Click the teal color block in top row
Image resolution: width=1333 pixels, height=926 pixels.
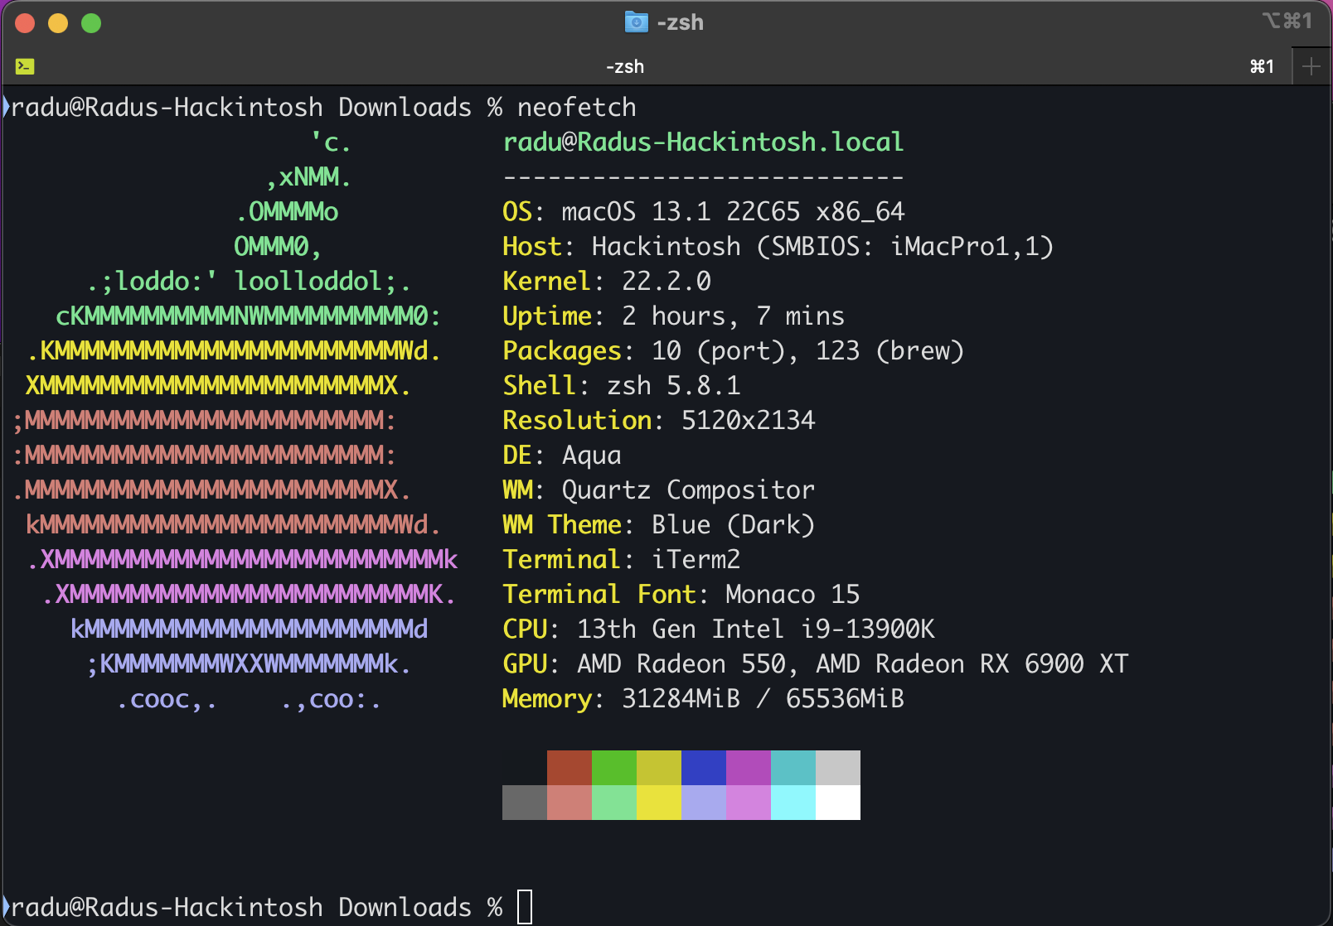[x=793, y=768]
